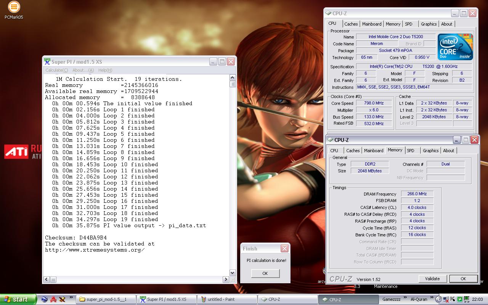Image resolution: width=488 pixels, height=305 pixels.
Task: Show hidden system tray icons arrow
Action: 439,299
